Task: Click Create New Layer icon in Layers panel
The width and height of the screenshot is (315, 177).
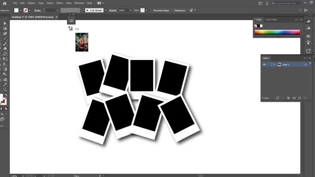Action: (300, 98)
